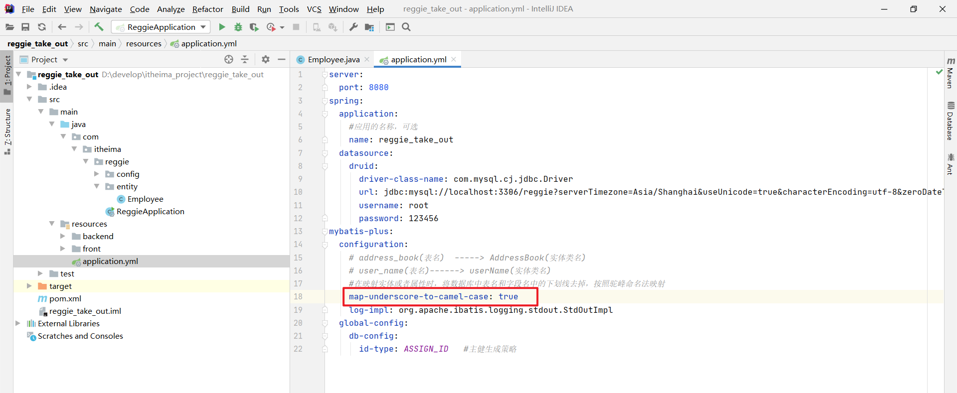Open the Structure side tool window
The image size is (957, 393).
[x=7, y=131]
